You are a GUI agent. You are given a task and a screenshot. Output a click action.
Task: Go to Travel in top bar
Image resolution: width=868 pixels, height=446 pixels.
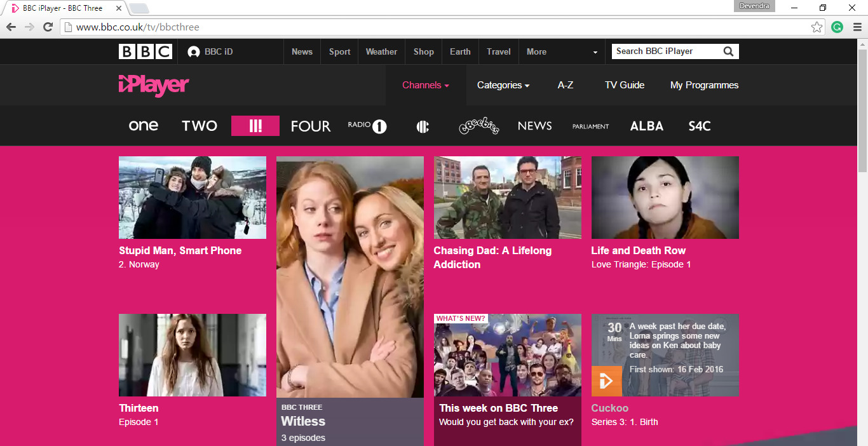[x=499, y=52]
